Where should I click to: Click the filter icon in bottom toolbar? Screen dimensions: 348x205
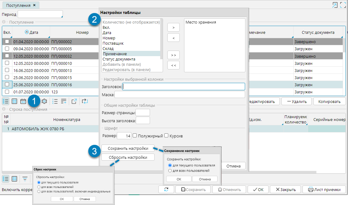point(24,179)
